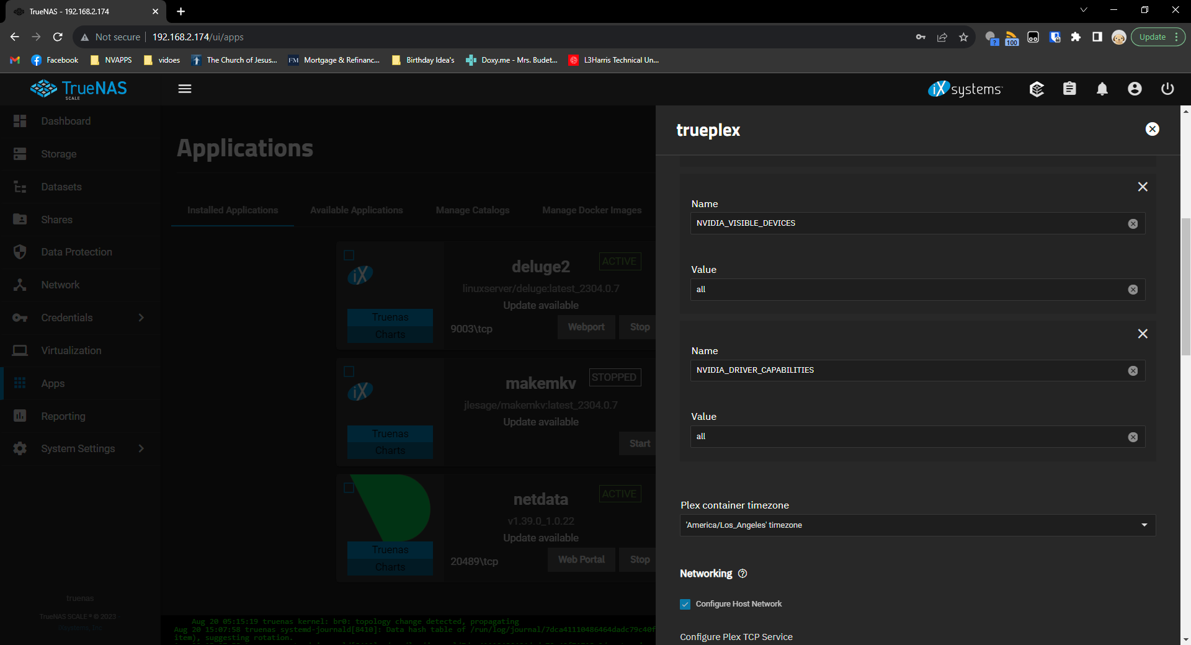Screen dimensions: 1191x645
Task: Switch to Available Applications tab
Action: [357, 210]
